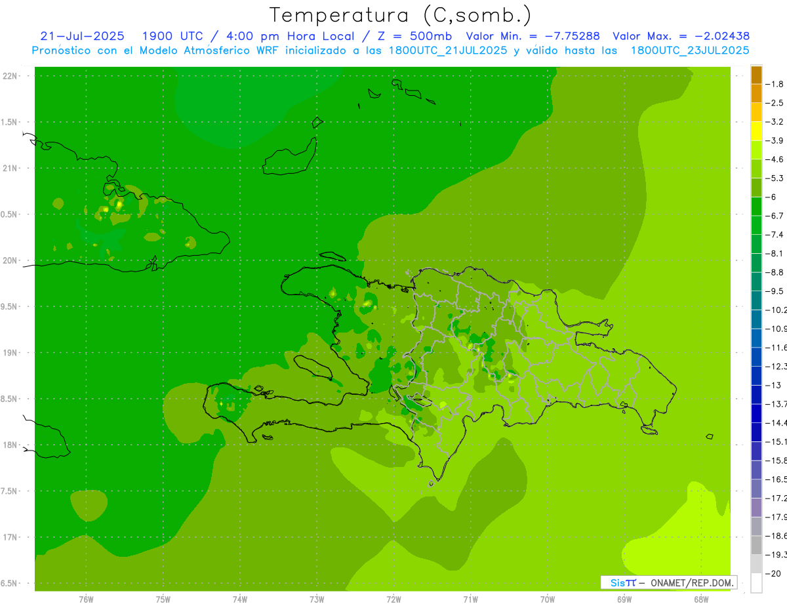The height and width of the screenshot is (608, 787).
Task: Click the '-9.5' color bar label
Action: click(775, 291)
